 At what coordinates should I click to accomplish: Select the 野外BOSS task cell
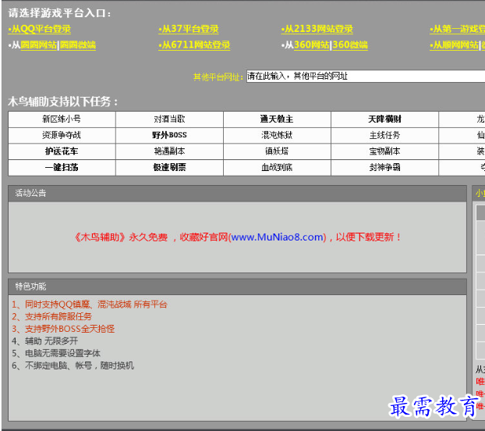click(x=169, y=135)
